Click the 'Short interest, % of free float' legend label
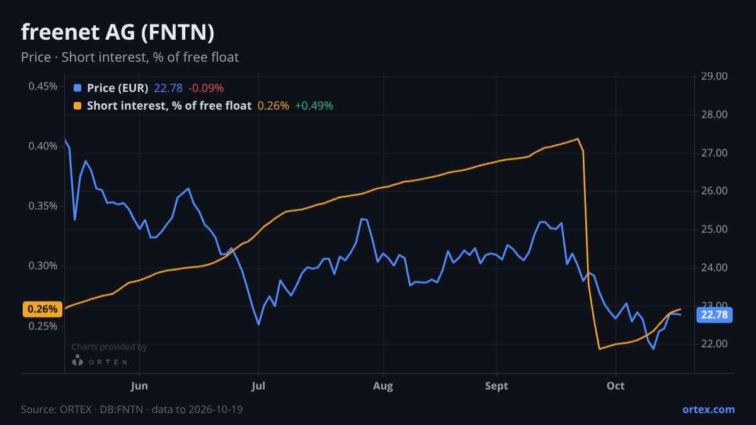 [x=169, y=106]
